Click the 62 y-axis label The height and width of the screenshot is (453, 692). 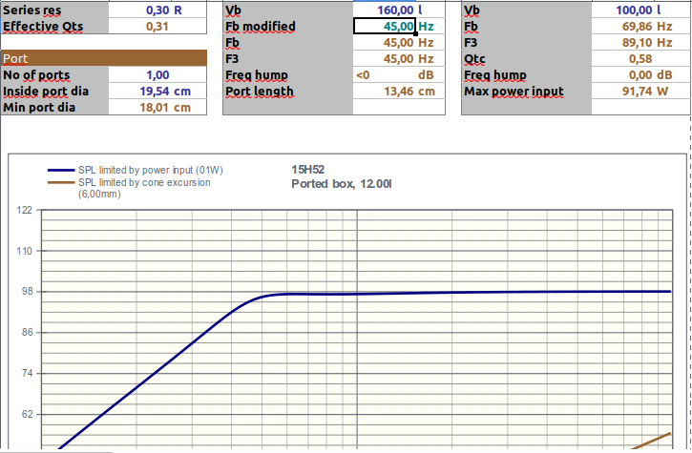tap(27, 414)
